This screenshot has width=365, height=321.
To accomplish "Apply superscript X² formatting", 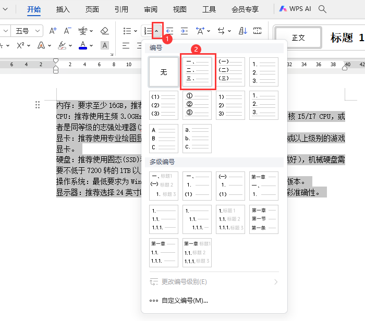I will [x=20, y=45].
